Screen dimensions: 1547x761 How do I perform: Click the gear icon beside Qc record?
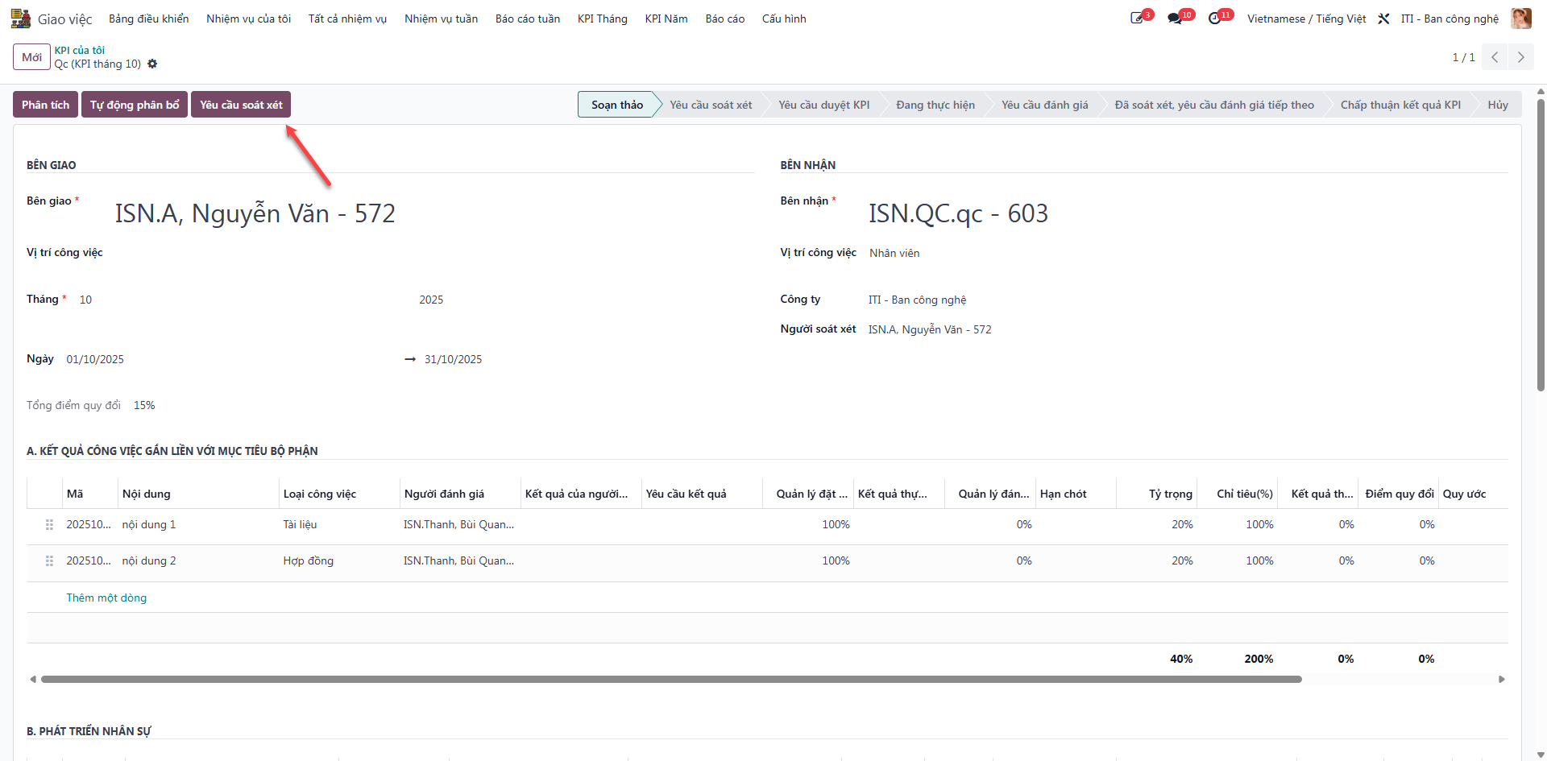click(152, 64)
